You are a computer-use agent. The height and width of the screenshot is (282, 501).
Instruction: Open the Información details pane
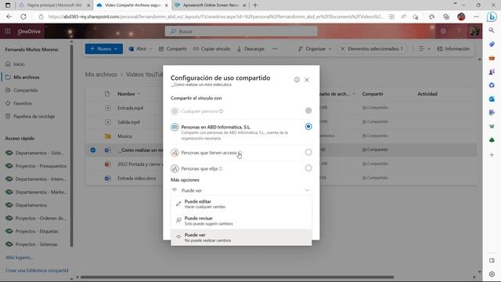pyautogui.click(x=453, y=49)
